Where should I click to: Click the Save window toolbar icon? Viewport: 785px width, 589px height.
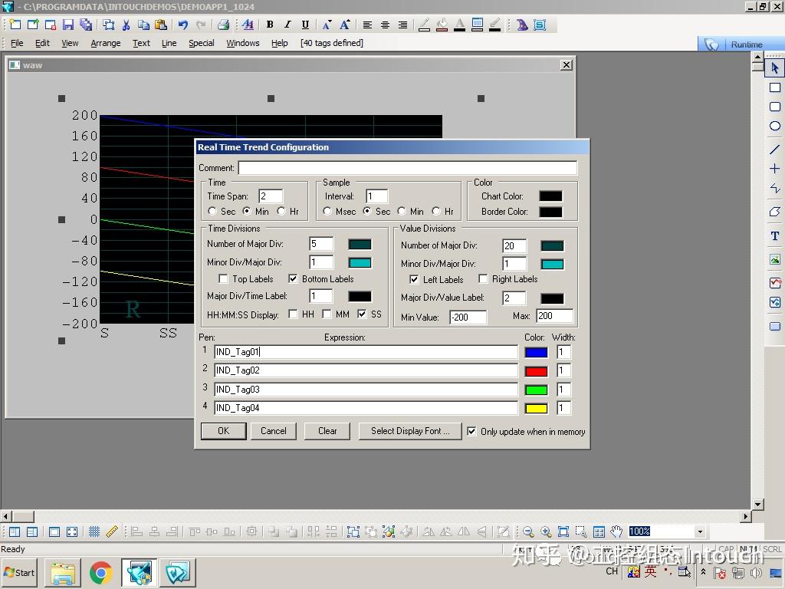68,25
